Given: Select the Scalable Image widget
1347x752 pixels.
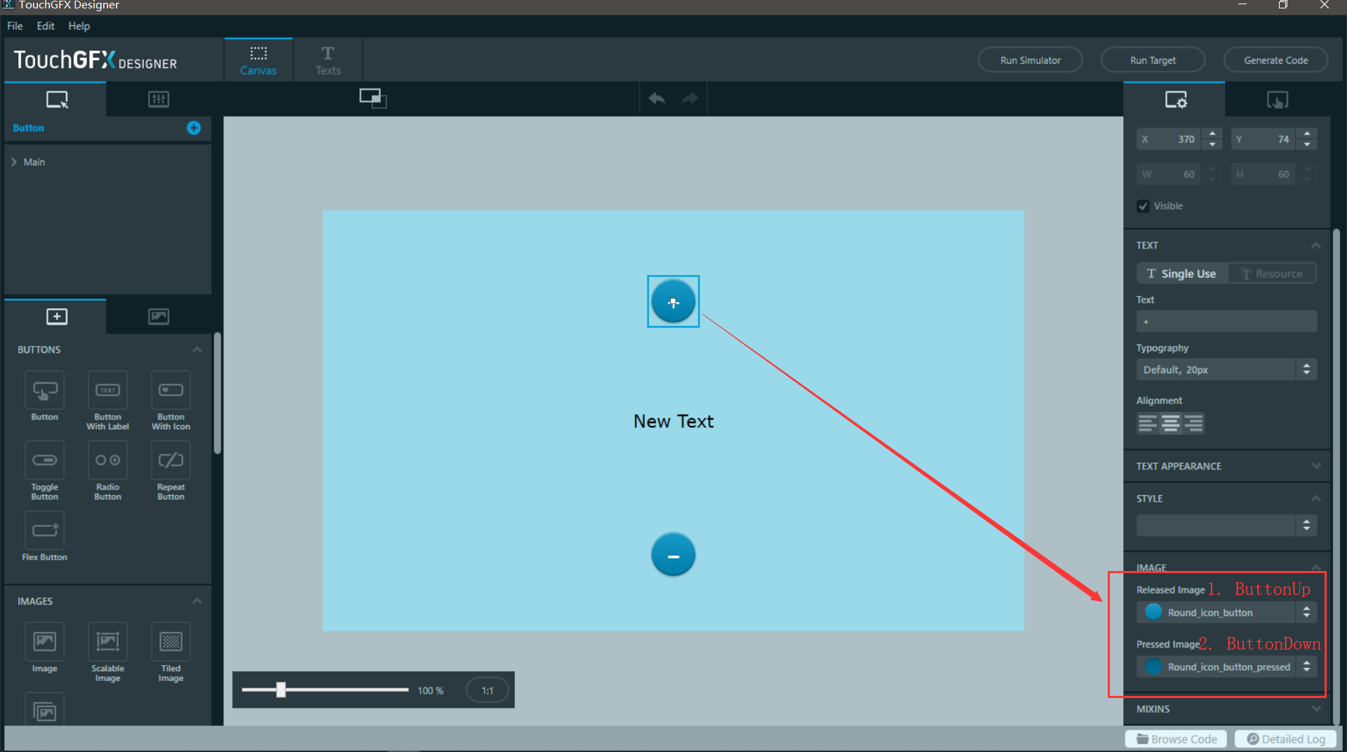Looking at the screenshot, I should tap(107, 652).
